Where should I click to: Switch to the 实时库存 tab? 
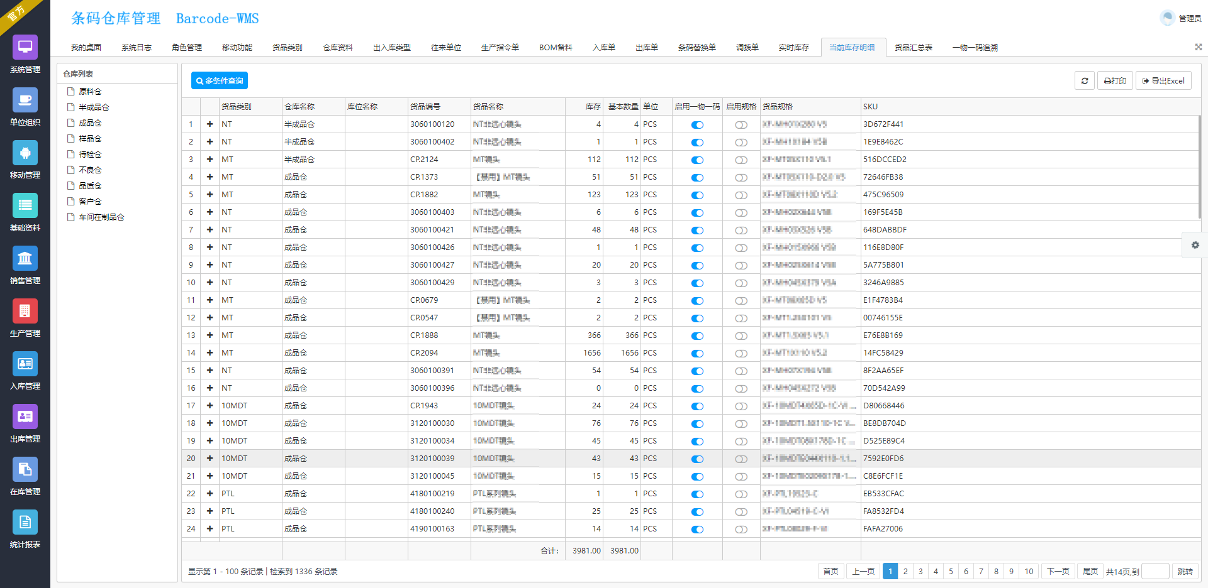[x=794, y=48]
